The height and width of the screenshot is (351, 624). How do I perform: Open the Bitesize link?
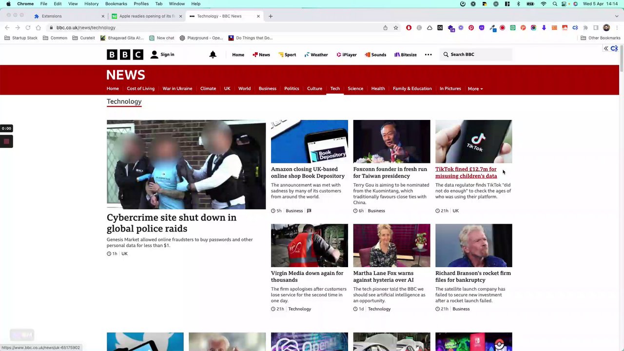point(406,55)
